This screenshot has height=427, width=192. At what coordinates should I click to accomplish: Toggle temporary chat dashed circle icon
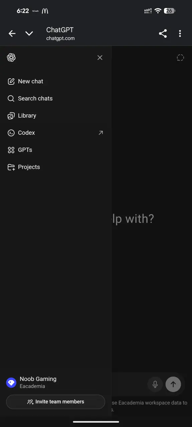tap(180, 58)
